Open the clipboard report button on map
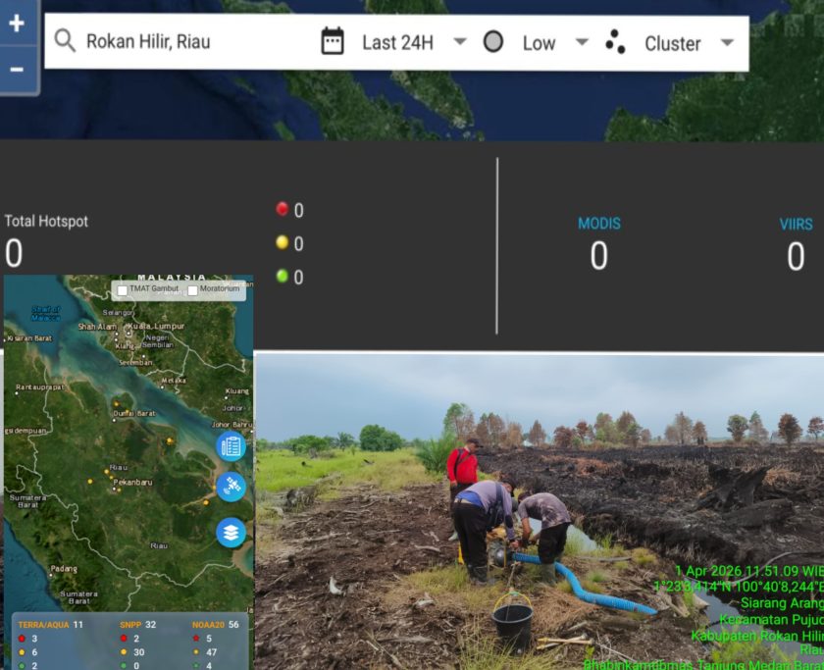This screenshot has width=824, height=670. click(232, 446)
